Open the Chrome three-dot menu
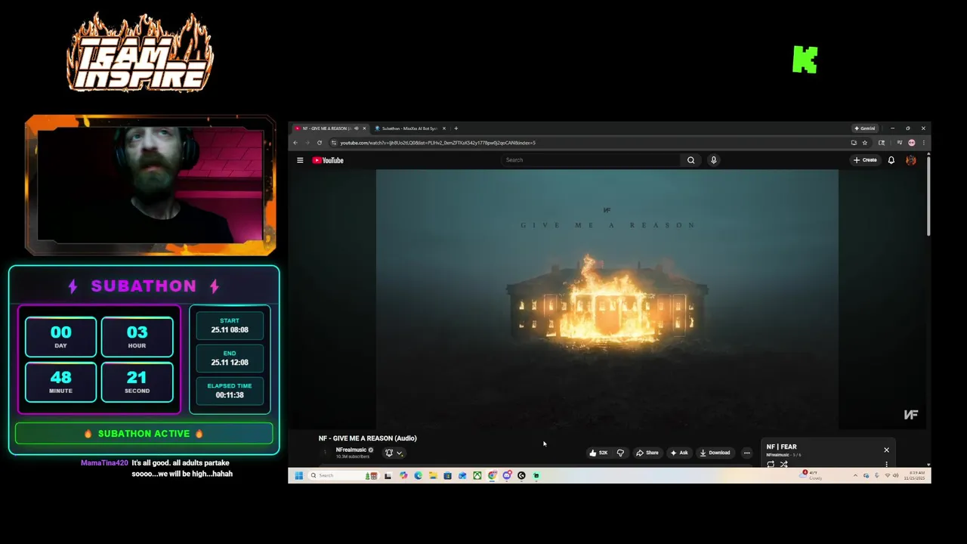967x544 pixels. (923, 143)
